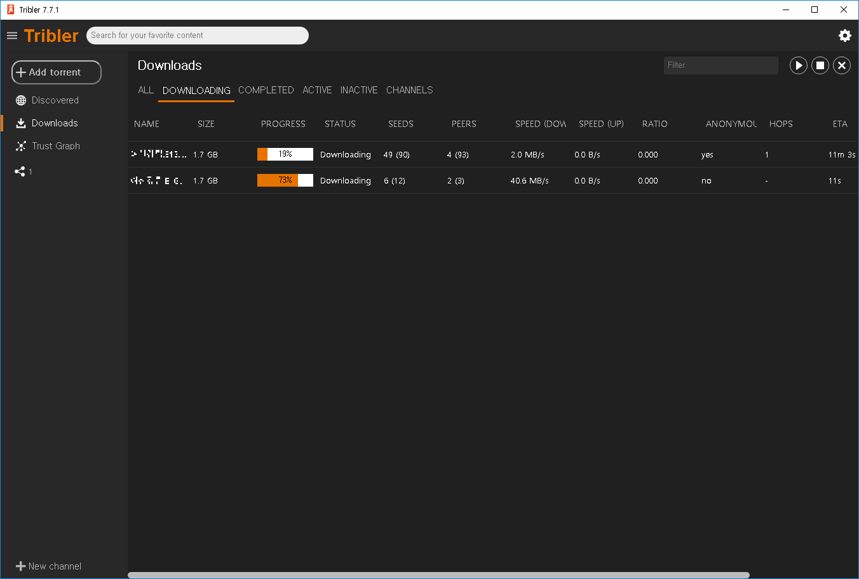Switch to the ACTIVE tab
This screenshot has height=579, width=859.
(317, 90)
